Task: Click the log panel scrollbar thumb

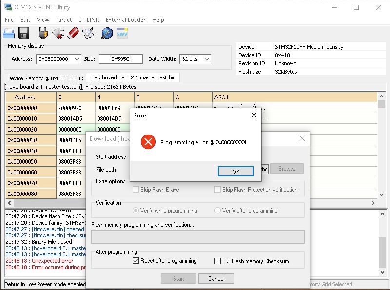Action: point(383,252)
